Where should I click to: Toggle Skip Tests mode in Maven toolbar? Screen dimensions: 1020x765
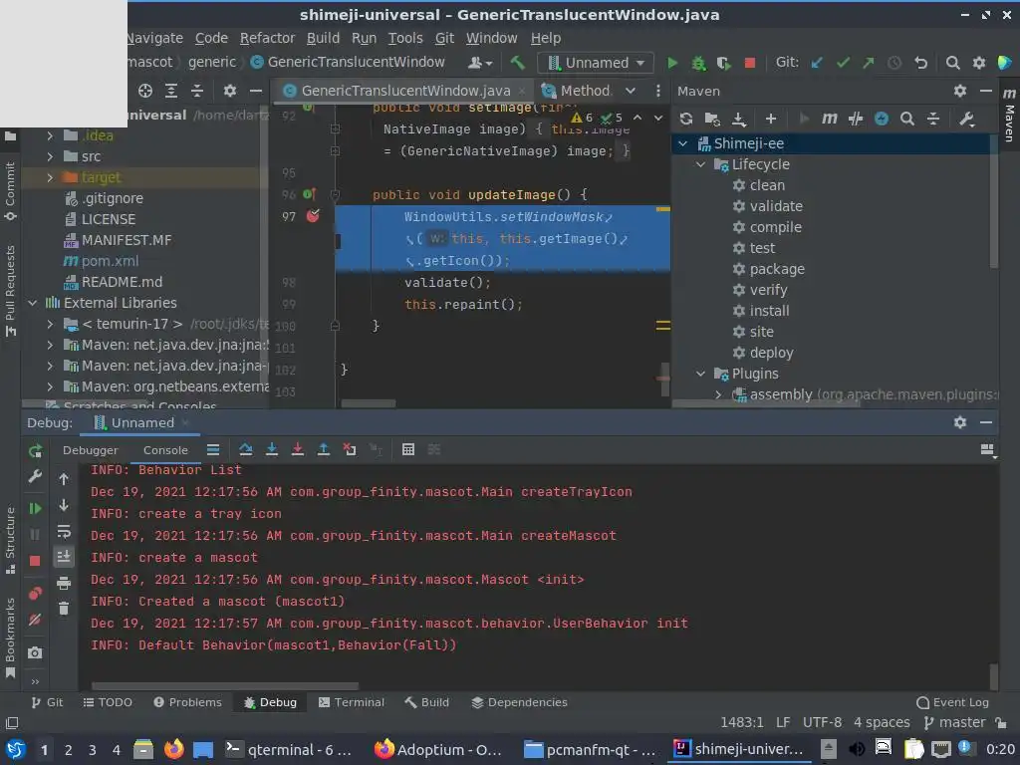click(x=882, y=119)
